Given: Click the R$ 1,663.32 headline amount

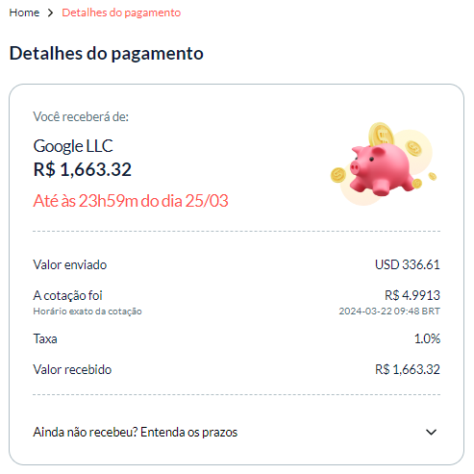Looking at the screenshot, I should [x=83, y=169].
